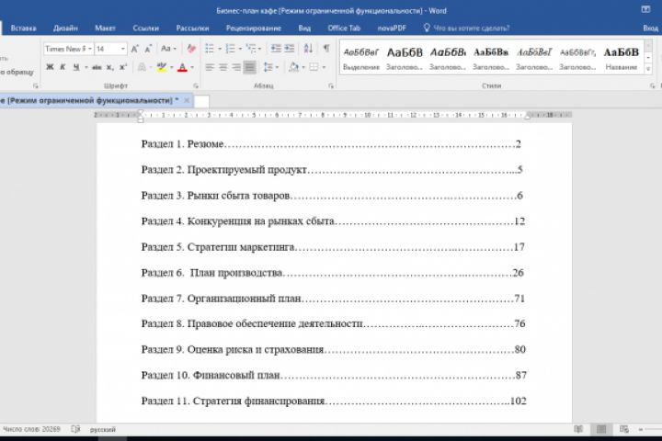This screenshot has height=441, width=662.
Task: Open the Ссылки ribbon tab
Action: pyautogui.click(x=145, y=28)
